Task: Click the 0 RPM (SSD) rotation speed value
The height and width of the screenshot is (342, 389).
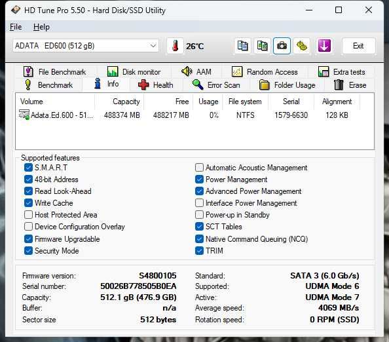Action: click(x=335, y=320)
